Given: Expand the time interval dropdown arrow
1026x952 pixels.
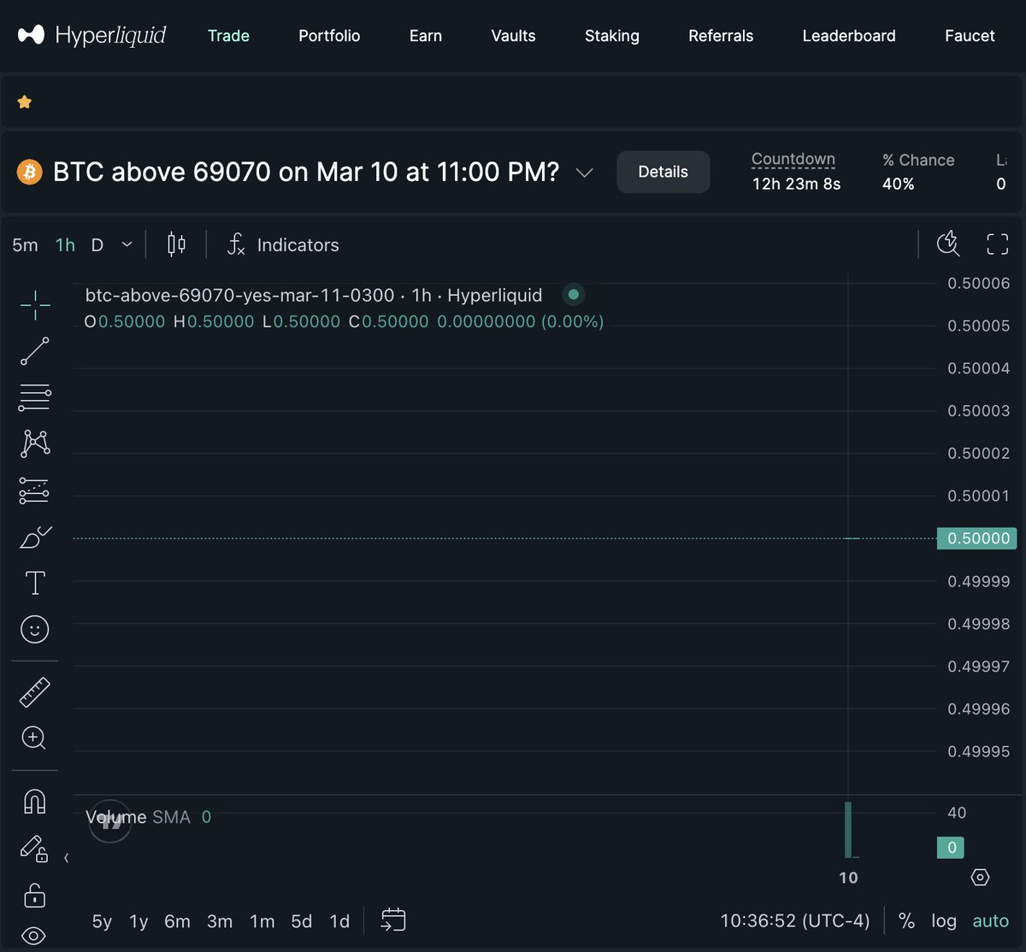Looking at the screenshot, I should click(127, 244).
